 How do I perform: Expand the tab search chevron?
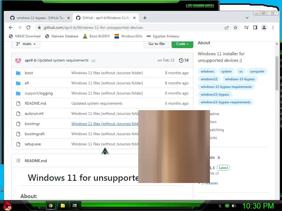coord(247,18)
